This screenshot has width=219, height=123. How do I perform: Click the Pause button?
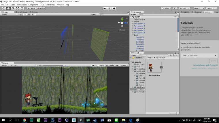coord(109,8)
